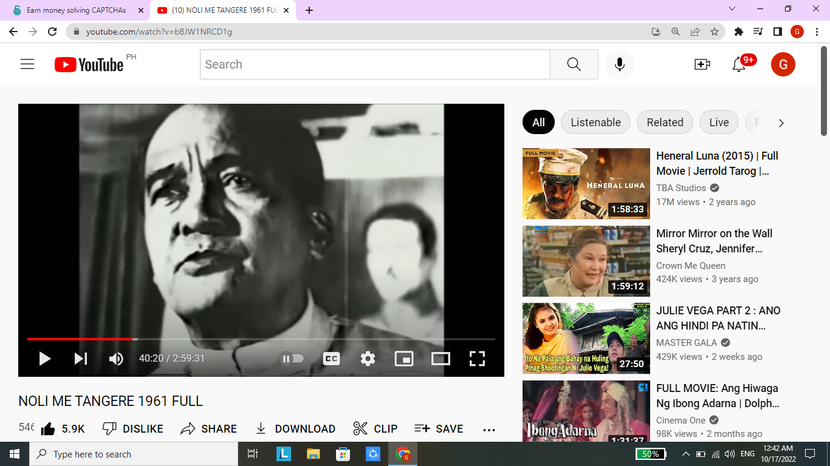Image resolution: width=830 pixels, height=466 pixels.
Task: Show more filter chips with arrow
Action: [x=781, y=123]
